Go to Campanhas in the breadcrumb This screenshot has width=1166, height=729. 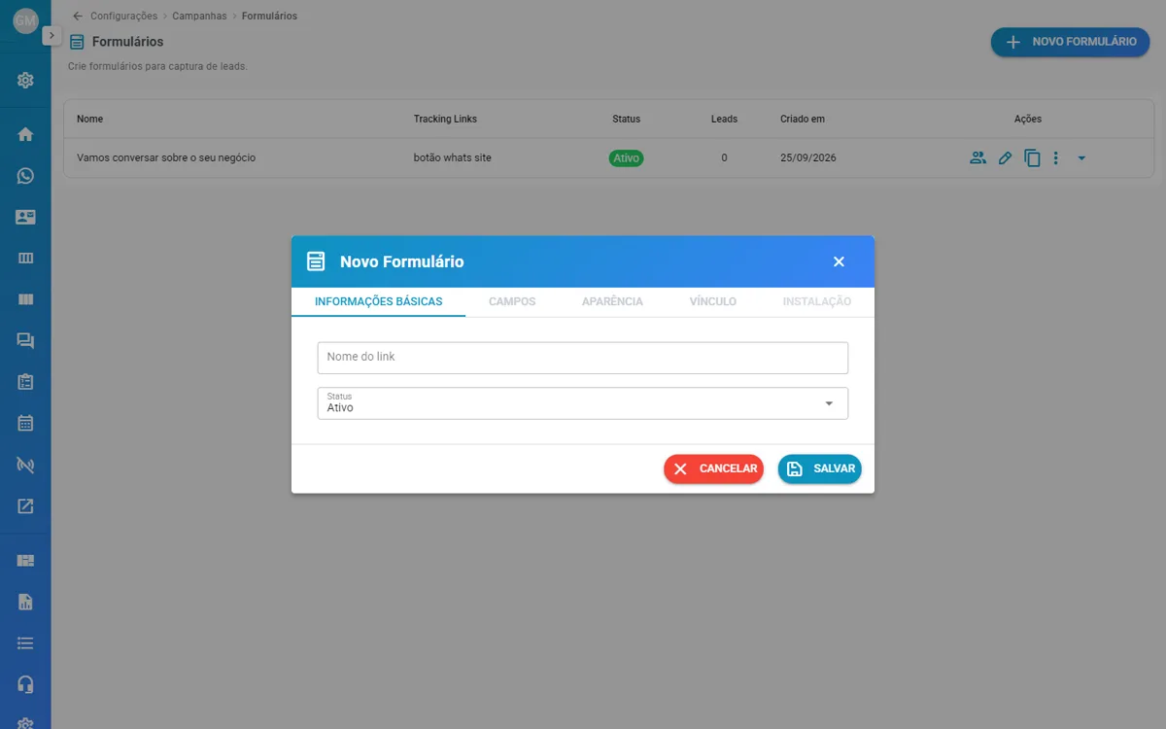(199, 16)
